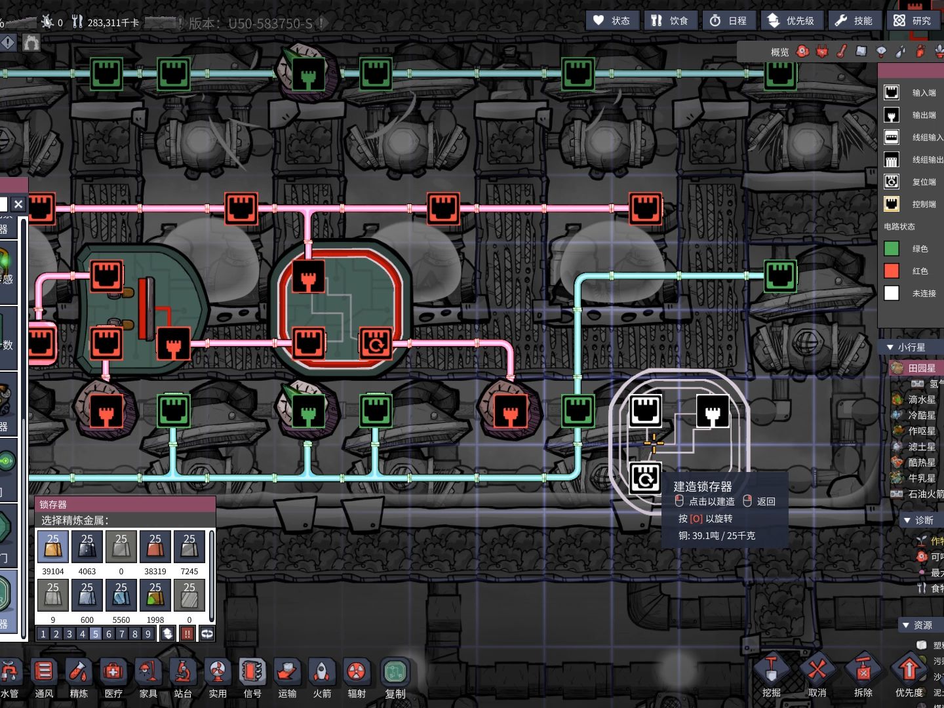Select the refined metal option with 1998
944x708 pixels.
coord(155,595)
